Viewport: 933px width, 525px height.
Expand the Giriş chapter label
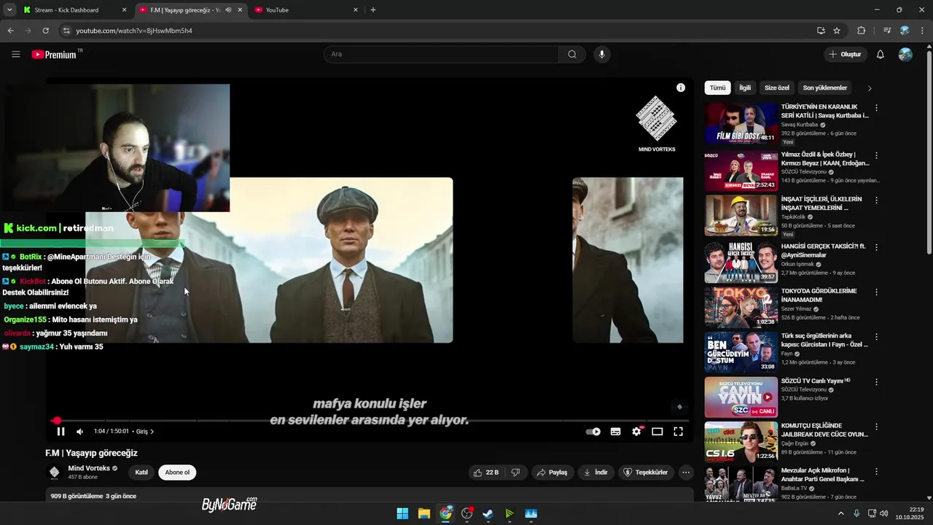point(145,432)
